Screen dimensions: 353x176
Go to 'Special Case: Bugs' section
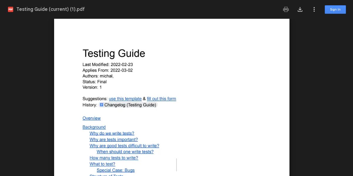pos(116,170)
